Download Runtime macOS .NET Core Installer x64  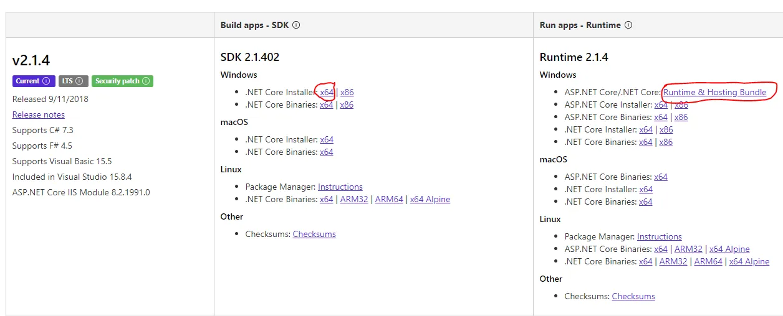[646, 189]
